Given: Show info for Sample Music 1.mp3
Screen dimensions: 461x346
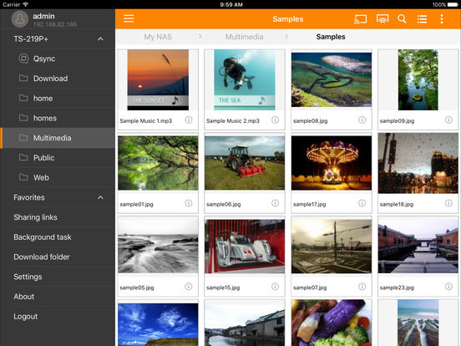Looking at the screenshot, I should [189, 120].
